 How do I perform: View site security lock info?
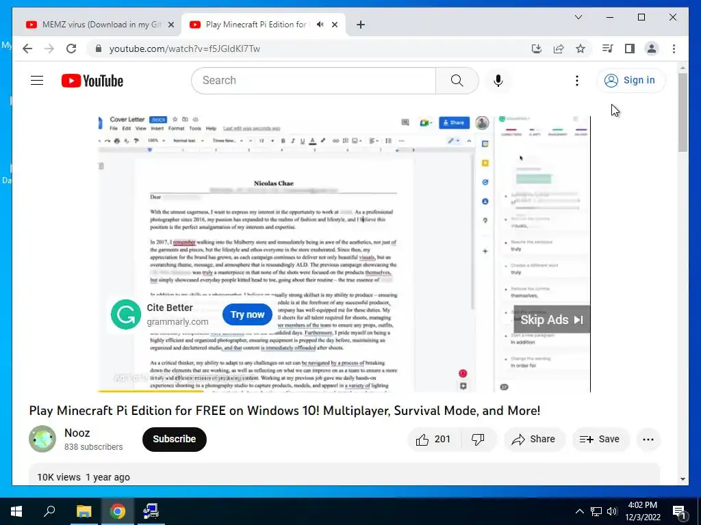pos(99,49)
